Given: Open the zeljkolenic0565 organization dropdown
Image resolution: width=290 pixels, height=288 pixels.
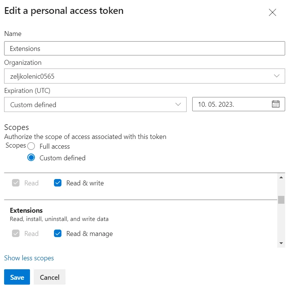Looking at the screenshot, I should (x=144, y=76).
